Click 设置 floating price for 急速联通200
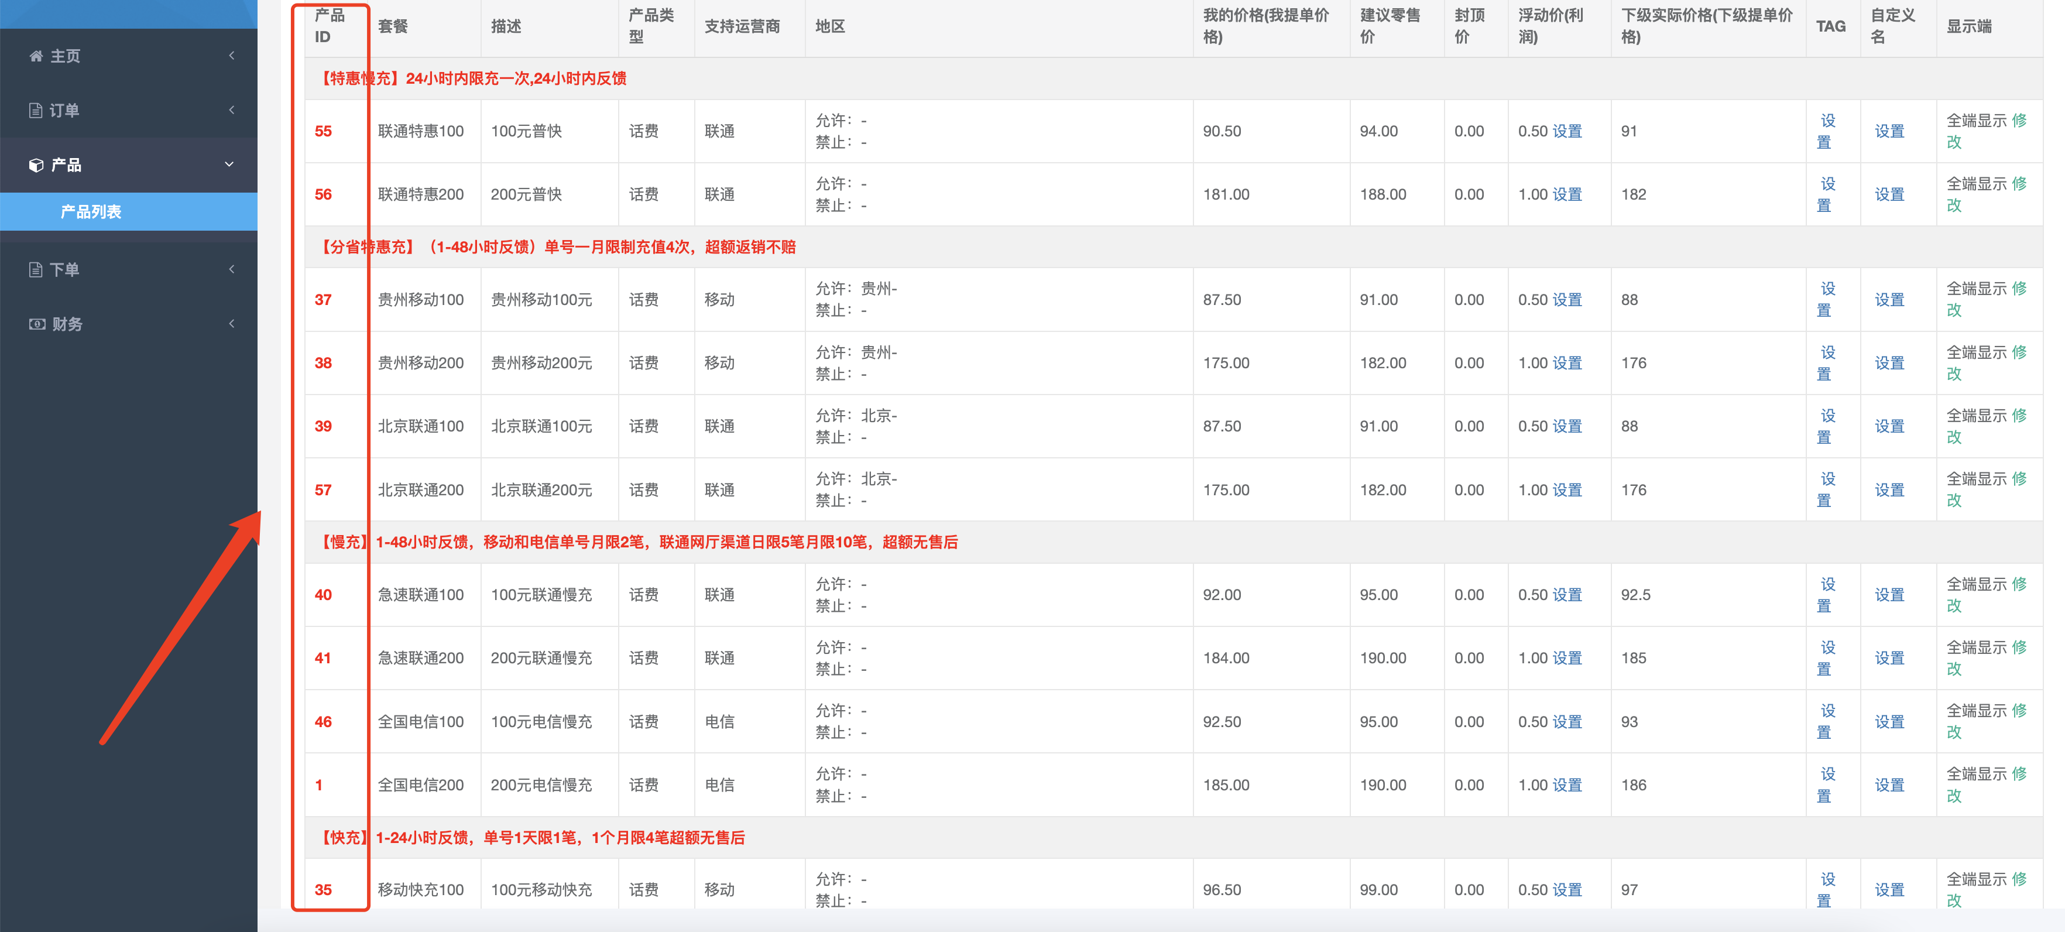This screenshot has width=2065, height=932. [x=1566, y=659]
